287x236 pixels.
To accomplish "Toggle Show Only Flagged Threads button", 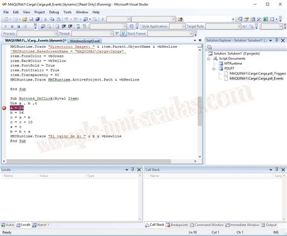I will coord(124,33).
